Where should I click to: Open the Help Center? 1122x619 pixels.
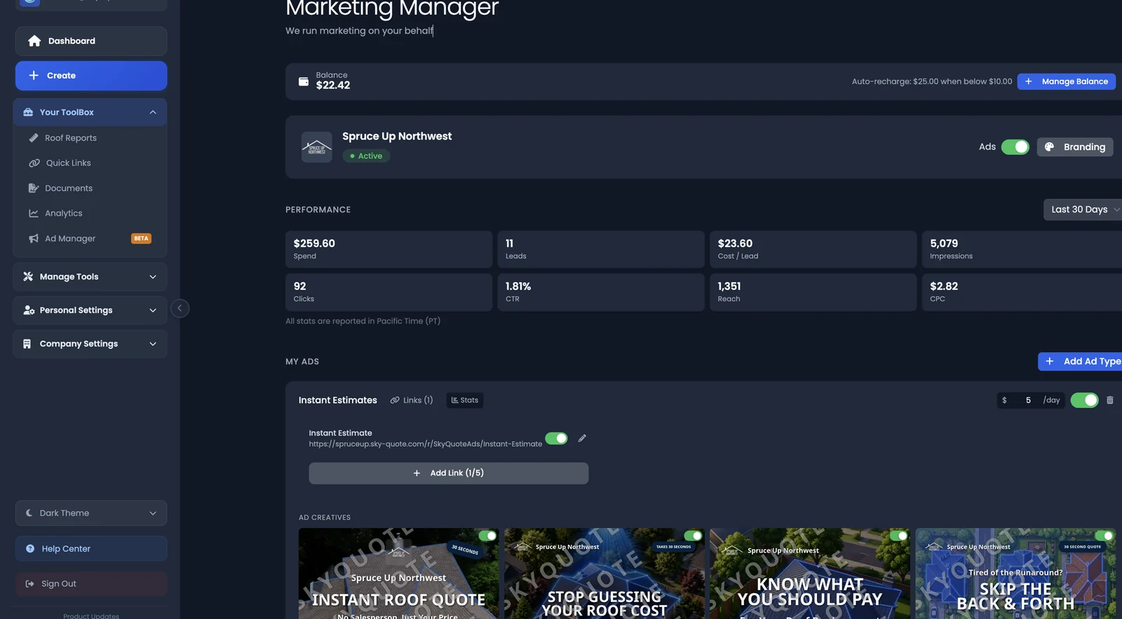[x=91, y=549]
